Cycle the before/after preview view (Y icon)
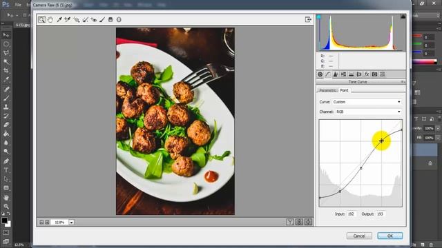442x248 pixels. click(290, 222)
